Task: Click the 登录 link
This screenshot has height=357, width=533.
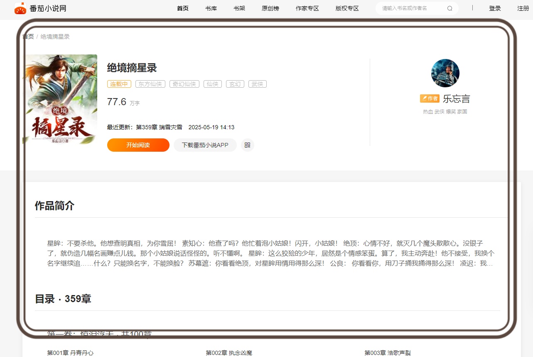Action: pos(495,8)
